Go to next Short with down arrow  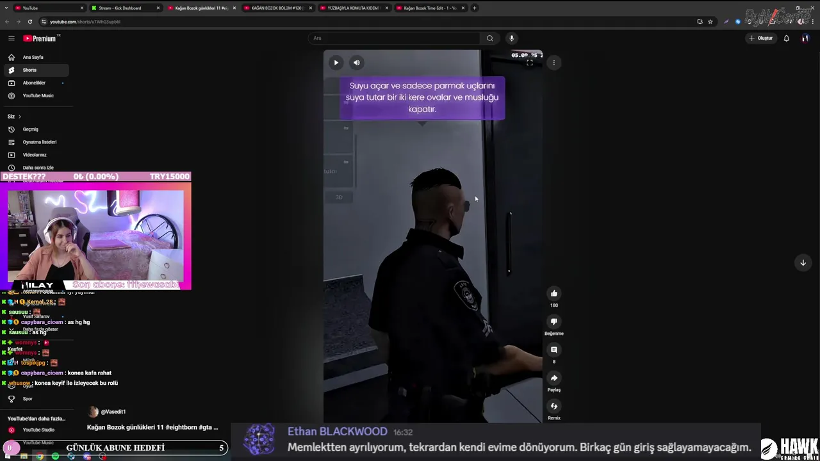pos(803,263)
